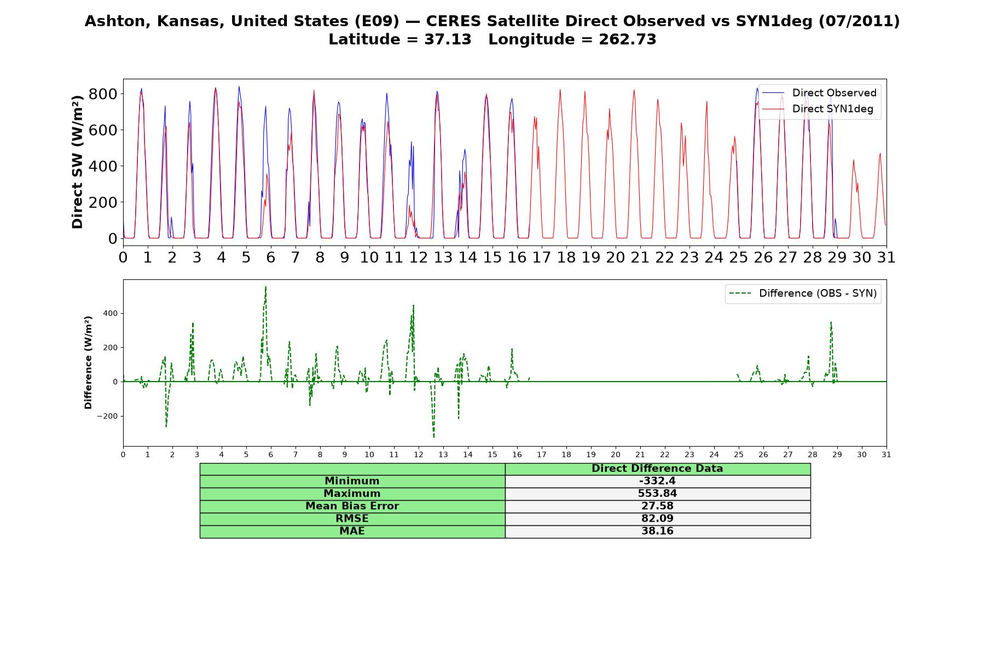Click the 800 tick on upper y-axis
The height and width of the screenshot is (656, 985).
103,94
